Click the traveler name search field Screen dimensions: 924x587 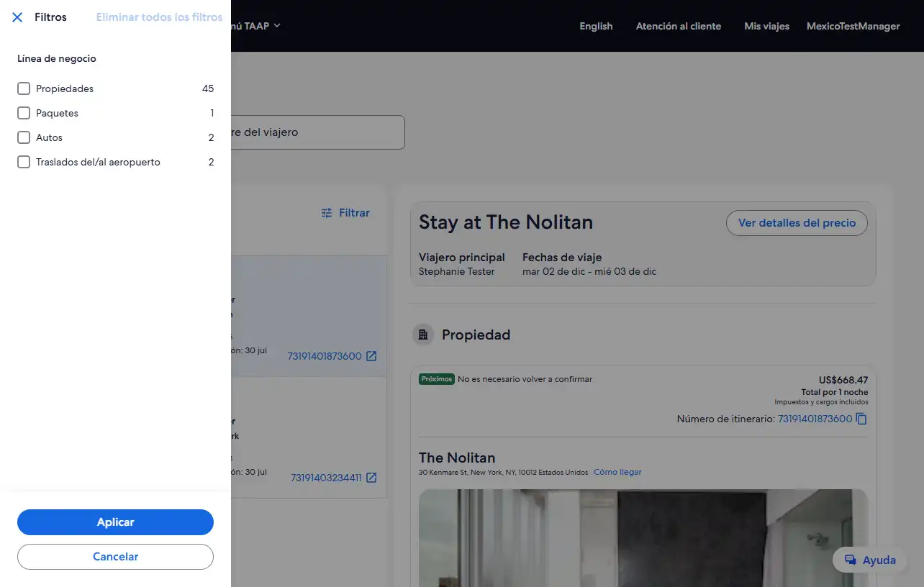point(317,132)
